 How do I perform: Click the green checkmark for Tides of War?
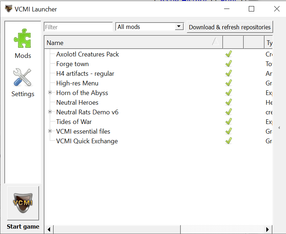pos(228,122)
